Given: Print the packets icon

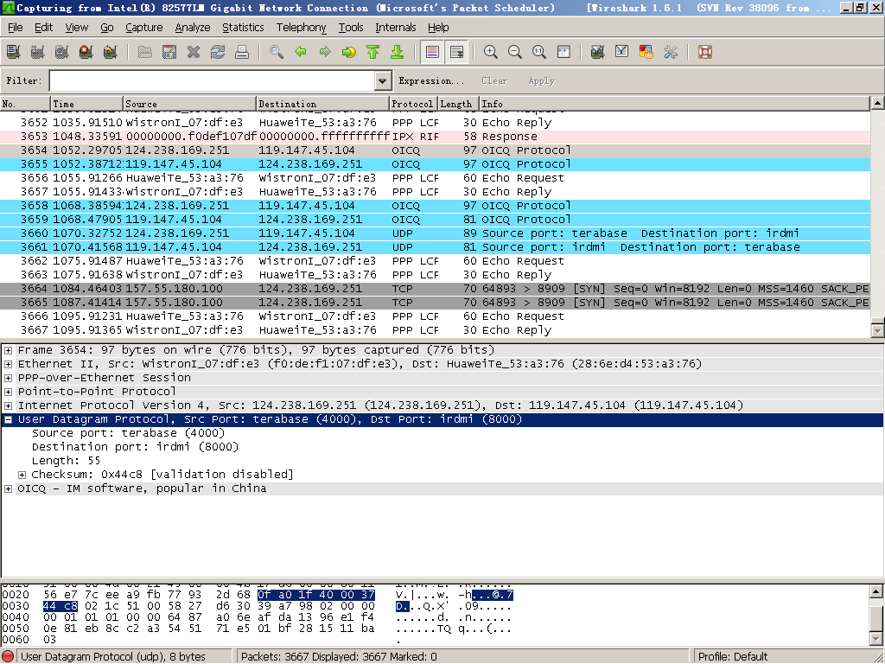Looking at the screenshot, I should click(x=242, y=52).
